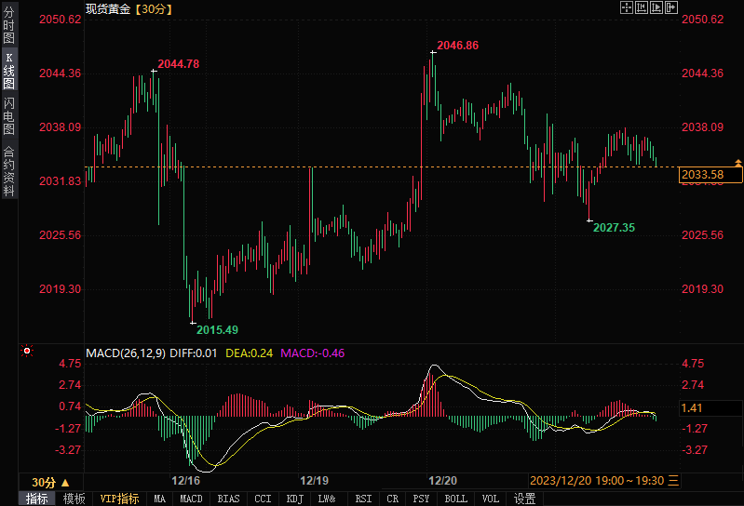Screen dimensions: 744x506
Task: Select the CCI indicator
Action: point(263,499)
